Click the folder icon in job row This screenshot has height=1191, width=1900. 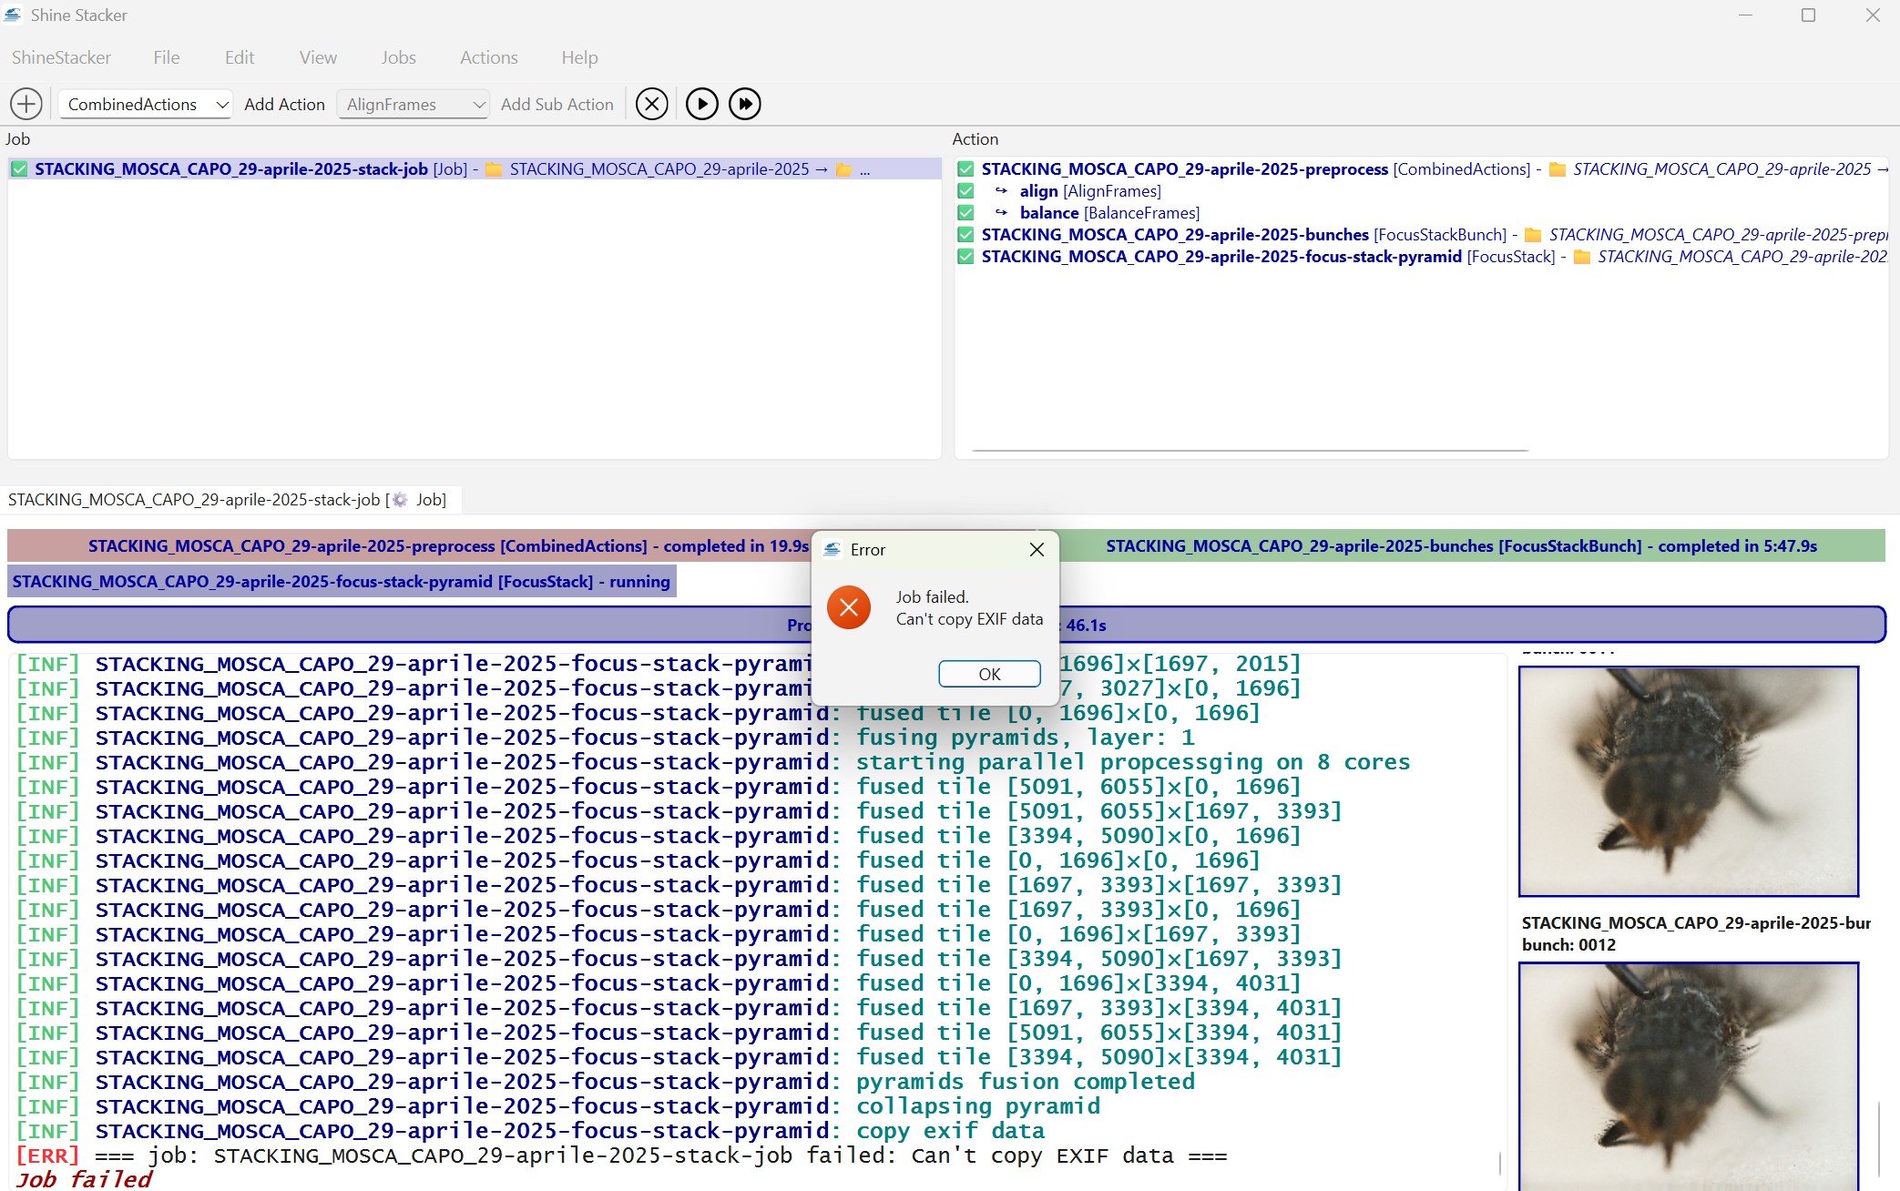click(x=495, y=169)
